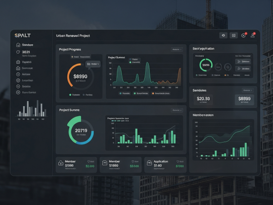This screenshot has width=273, height=205.
Task: Open the document icon button in header
Action: click(234, 35)
